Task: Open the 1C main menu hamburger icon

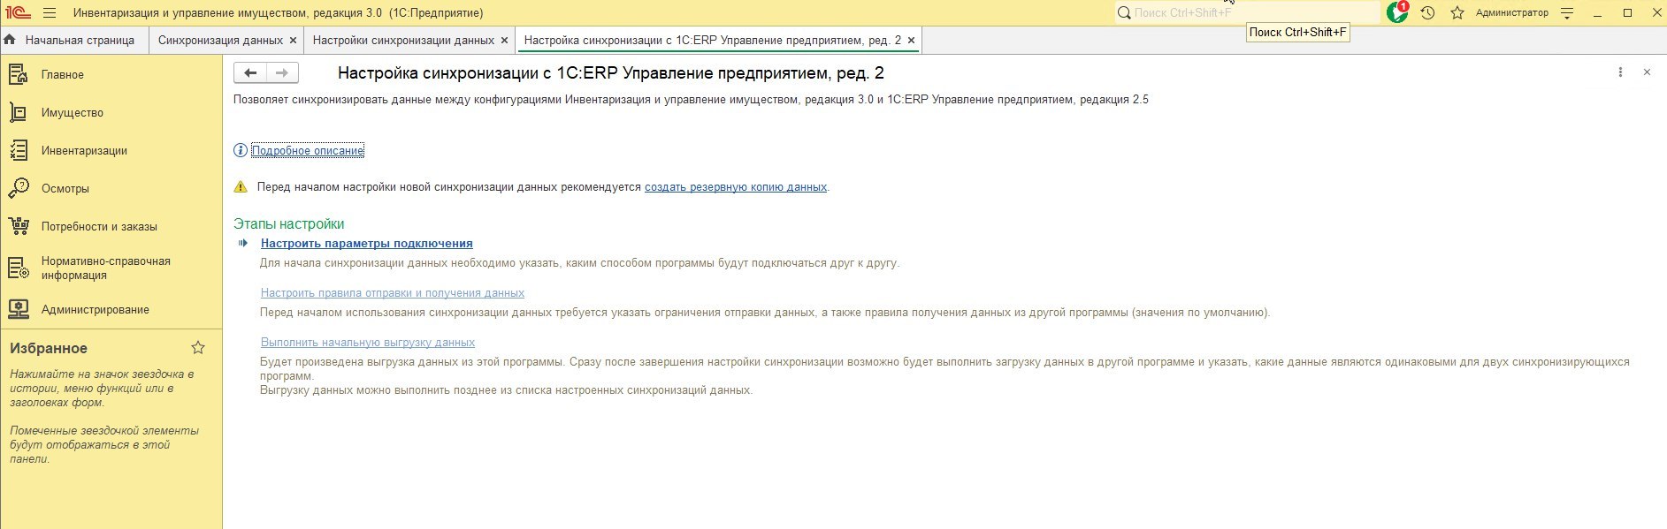Action: tap(49, 13)
